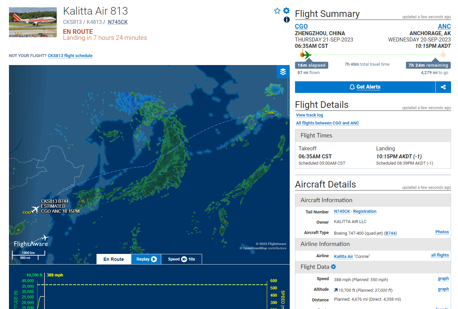Open the N745CK tail number link
This screenshot has width=458, height=309.
(342, 211)
